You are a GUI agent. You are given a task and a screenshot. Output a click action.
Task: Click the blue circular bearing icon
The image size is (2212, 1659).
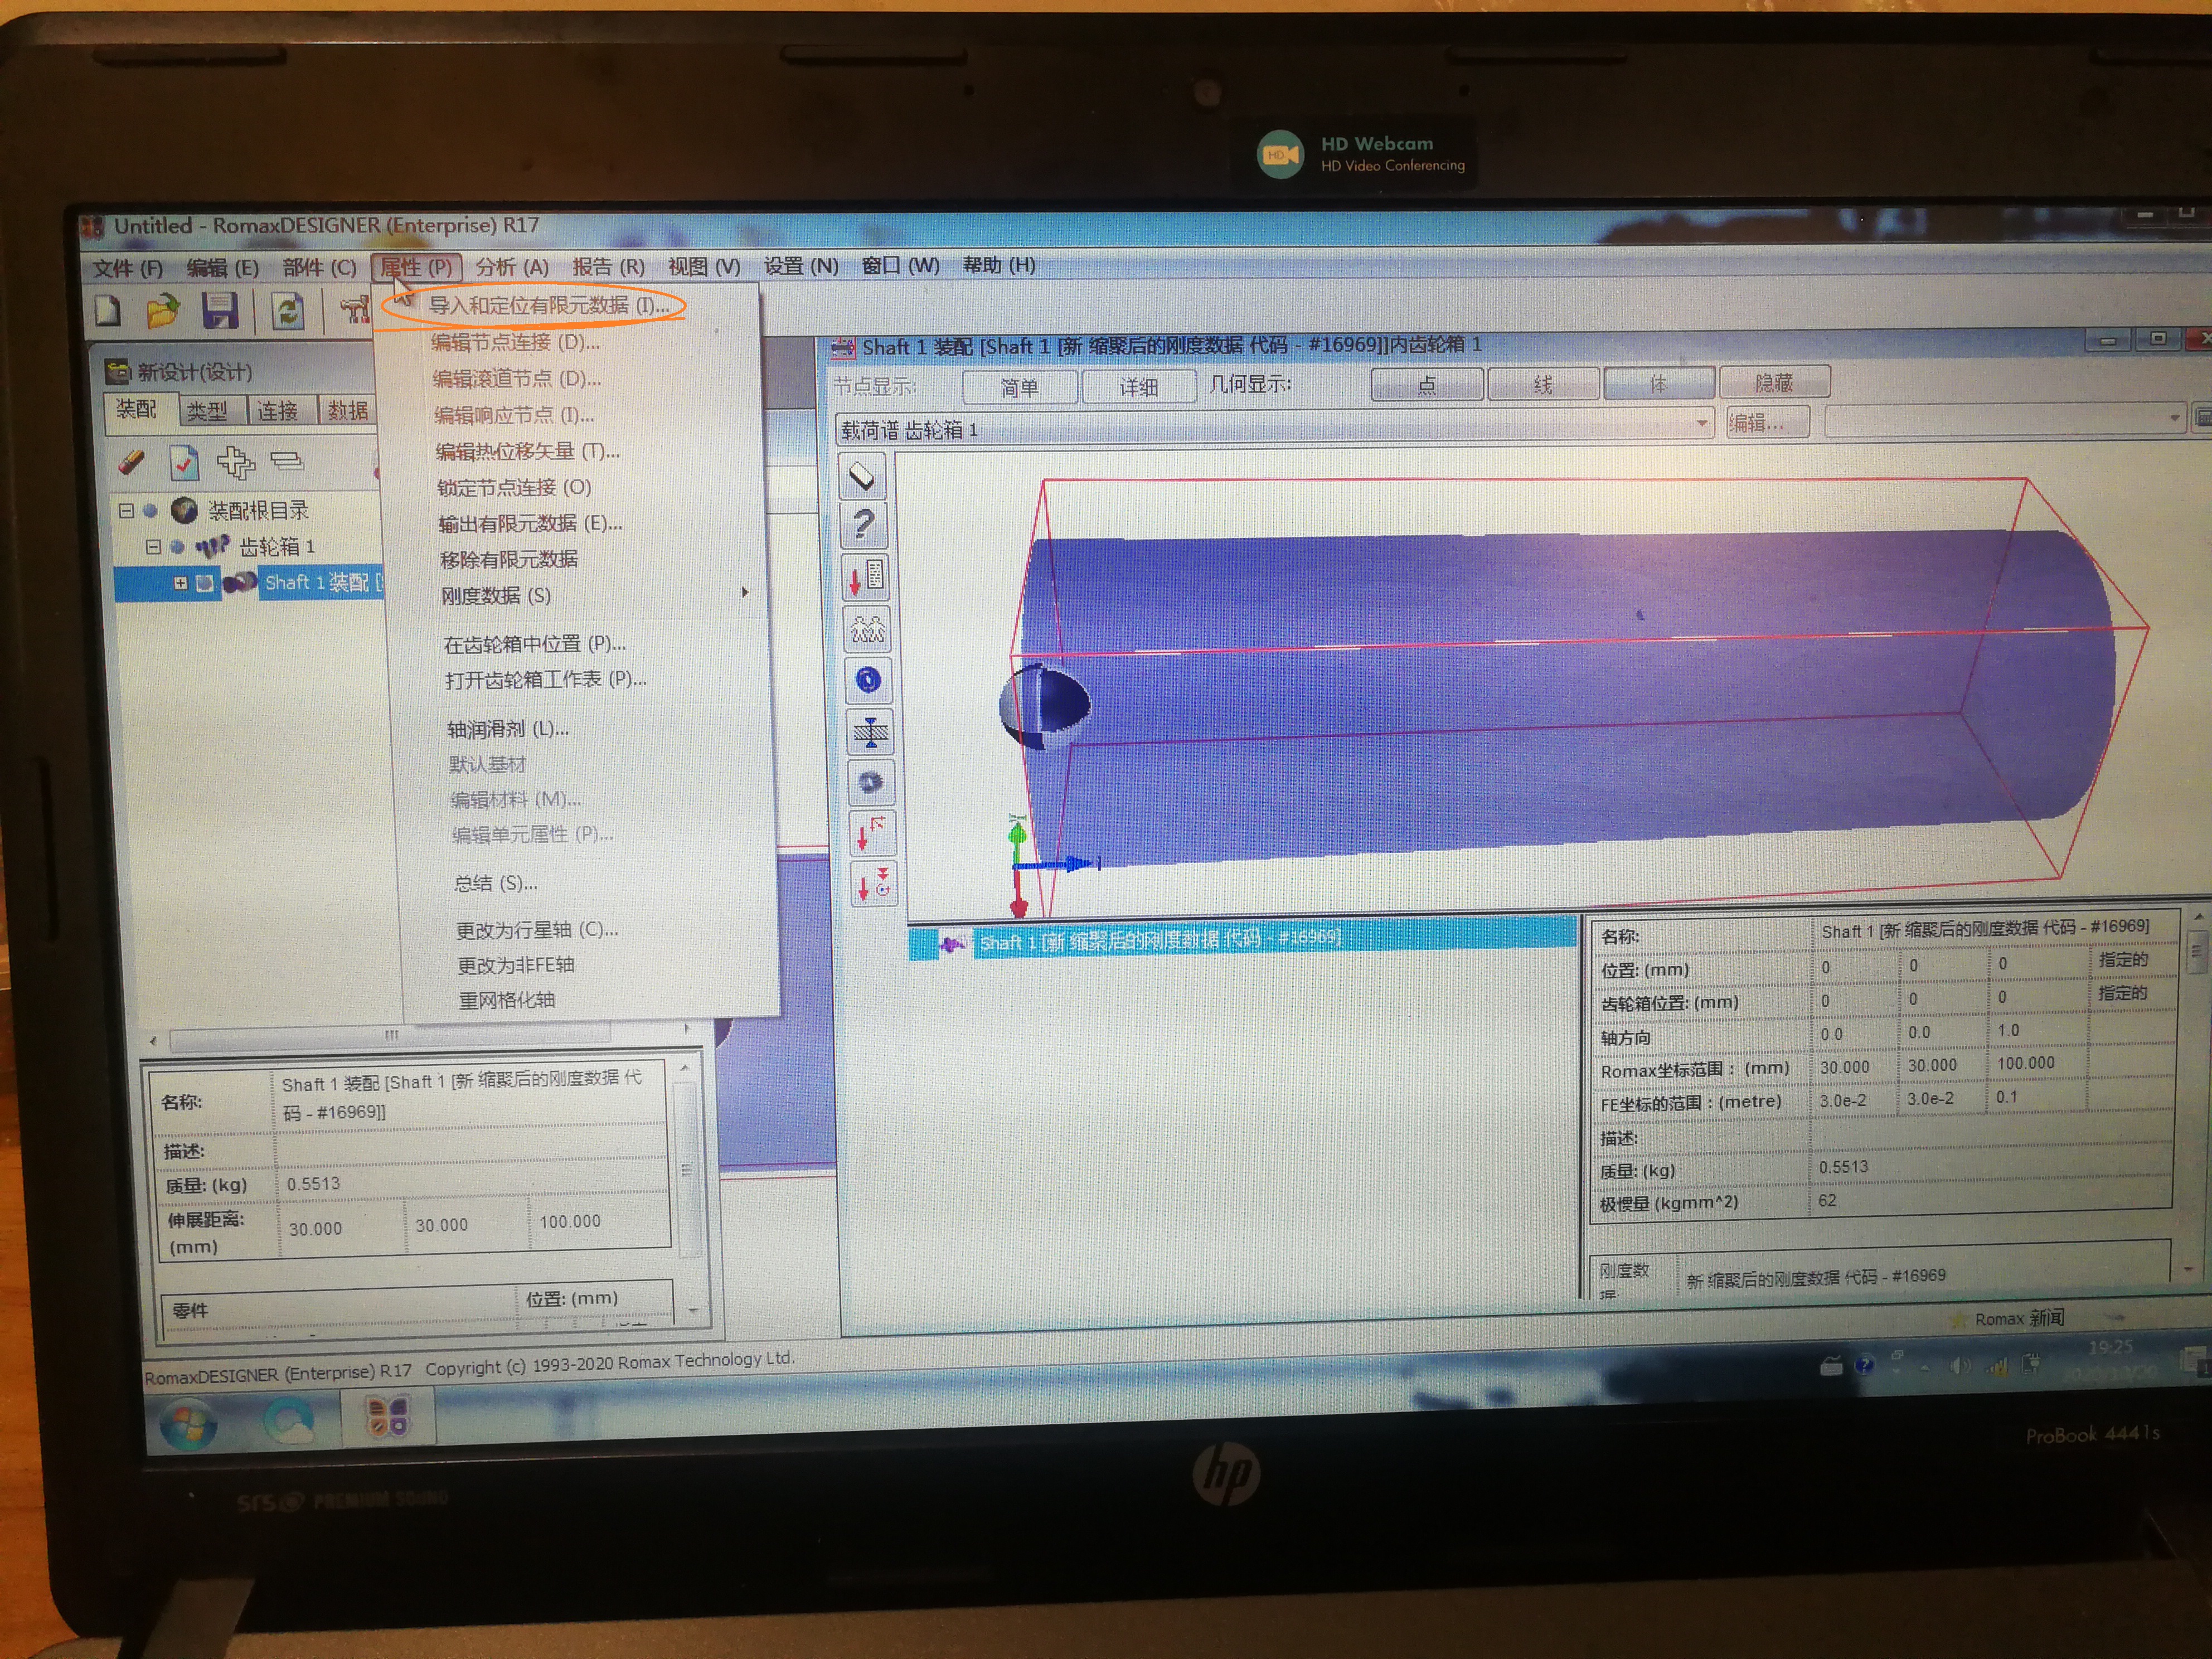868,680
